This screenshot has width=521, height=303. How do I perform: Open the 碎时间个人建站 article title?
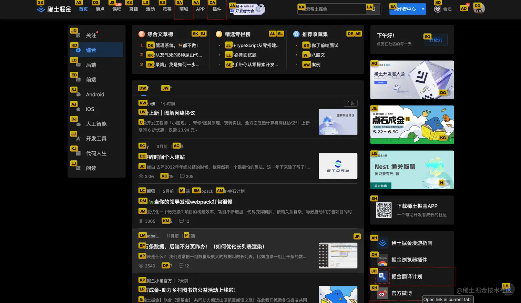162,157
